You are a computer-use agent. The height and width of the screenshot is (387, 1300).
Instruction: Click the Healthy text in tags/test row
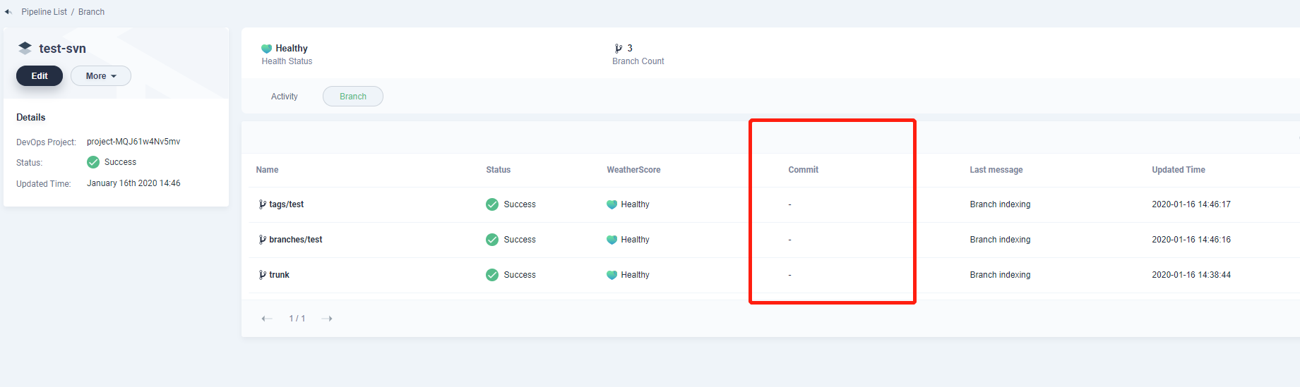pos(635,204)
